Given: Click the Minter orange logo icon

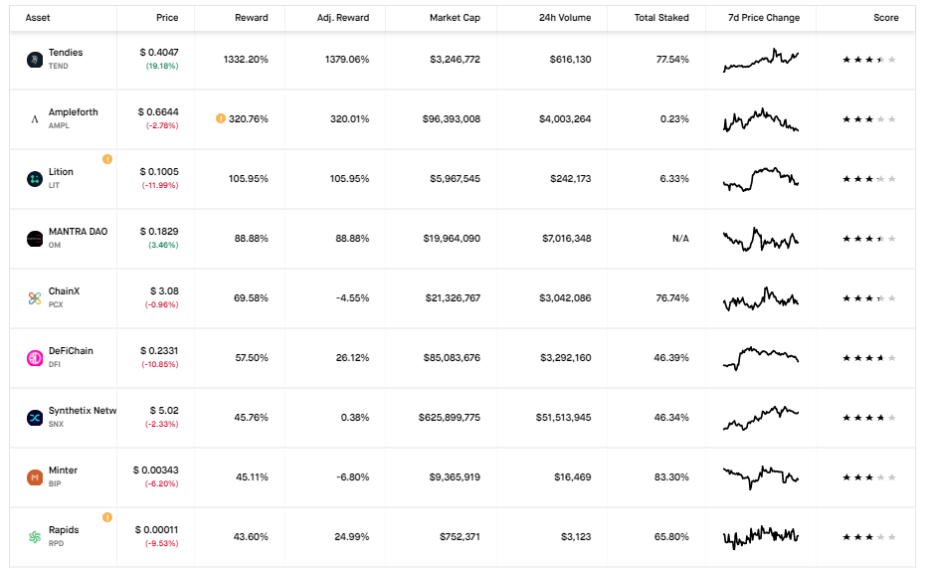Looking at the screenshot, I should pos(35,477).
